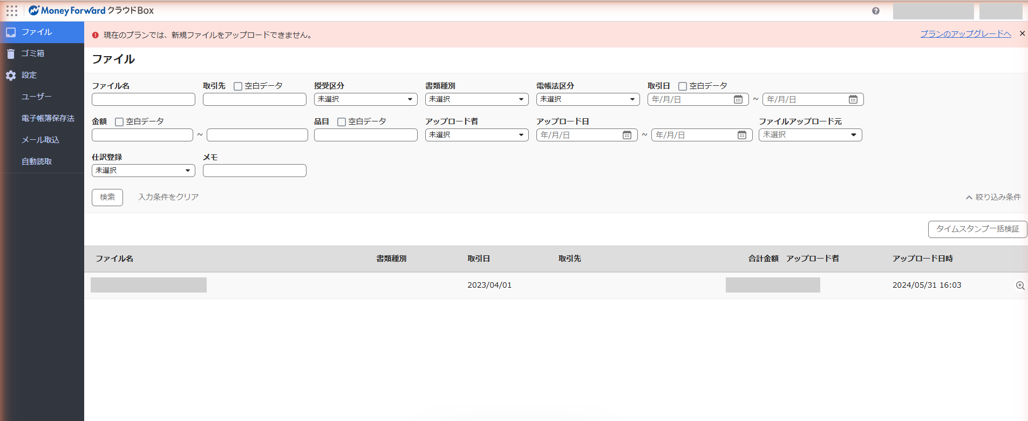Select ファイル in the sidebar
1028x421 pixels.
42,32
